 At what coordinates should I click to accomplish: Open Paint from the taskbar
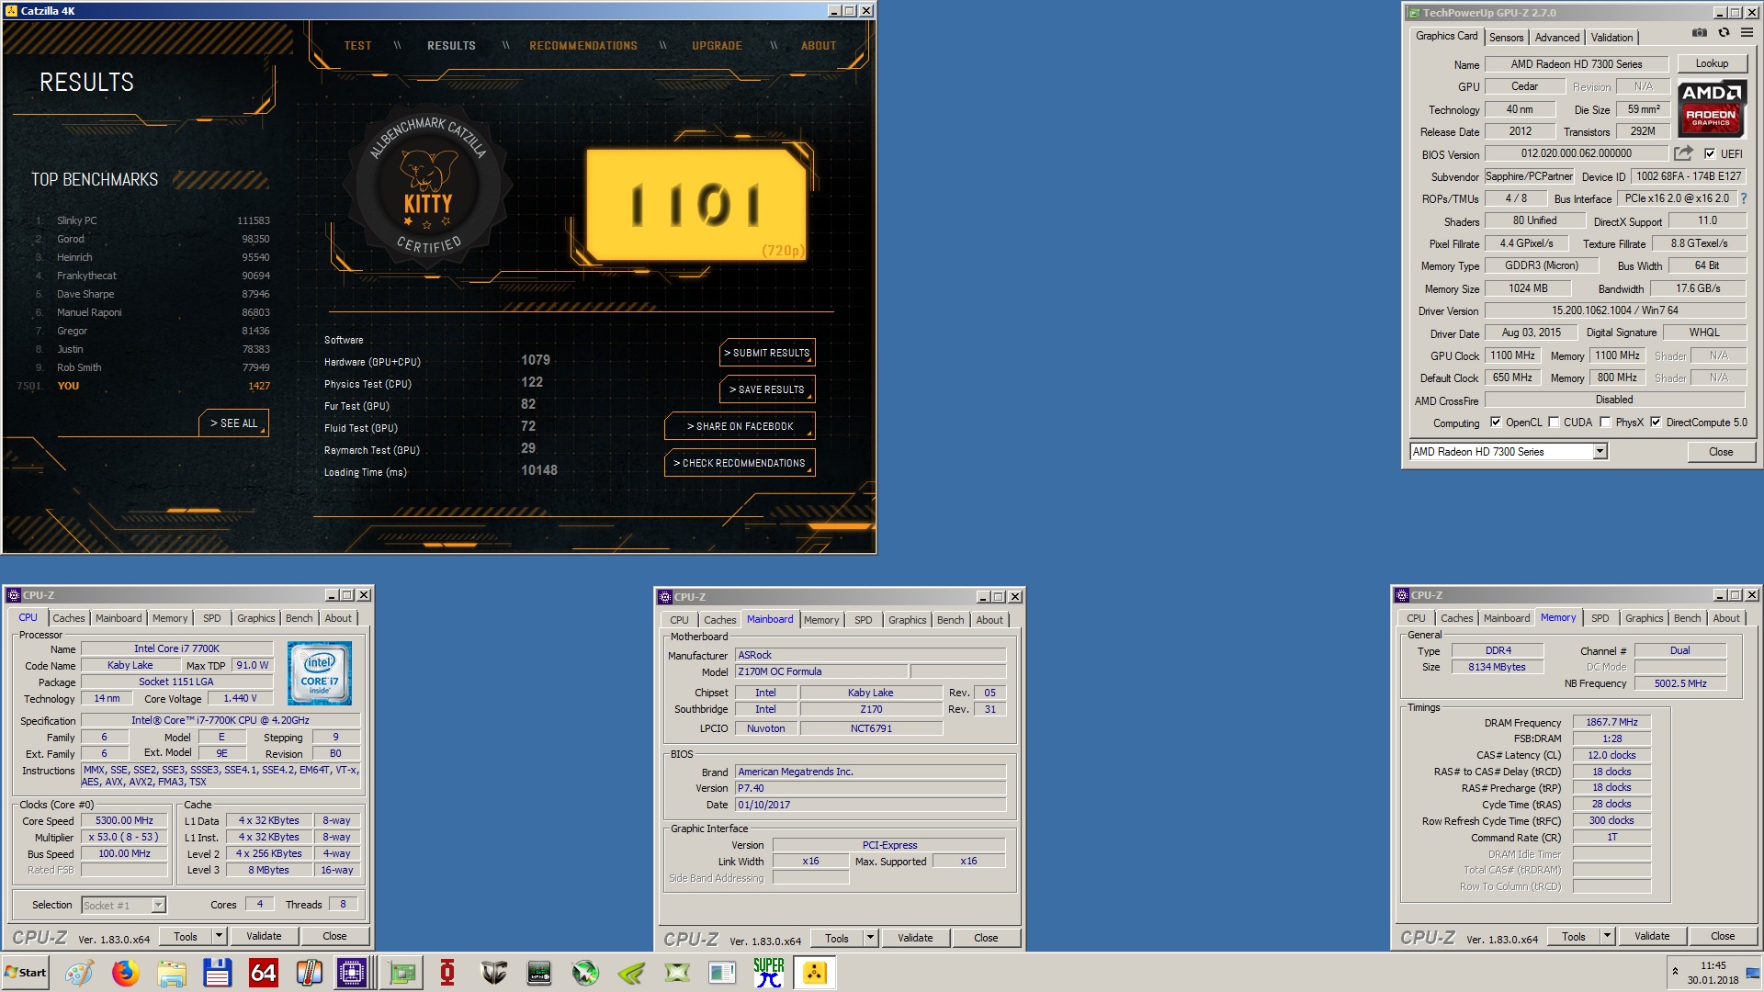coord(79,973)
